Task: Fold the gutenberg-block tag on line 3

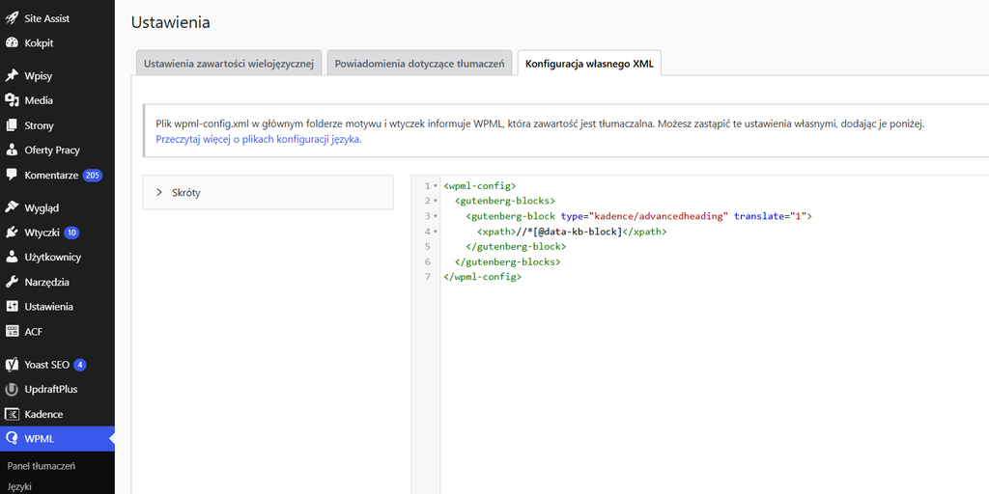Action: click(436, 216)
